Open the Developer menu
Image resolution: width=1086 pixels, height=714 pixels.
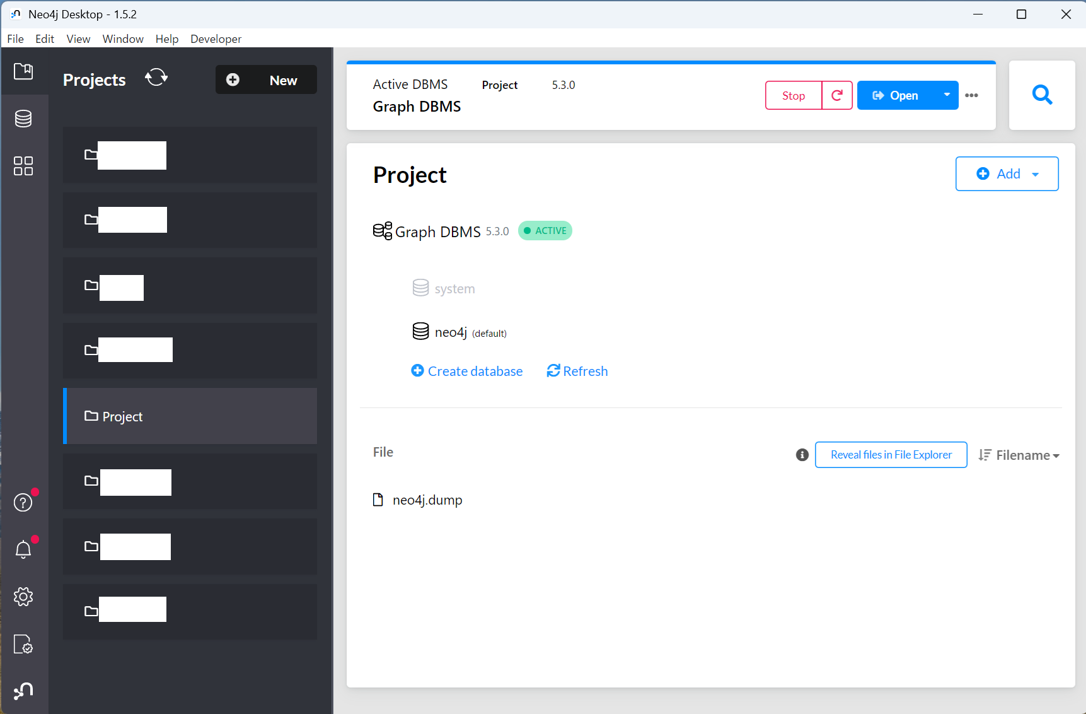point(216,38)
